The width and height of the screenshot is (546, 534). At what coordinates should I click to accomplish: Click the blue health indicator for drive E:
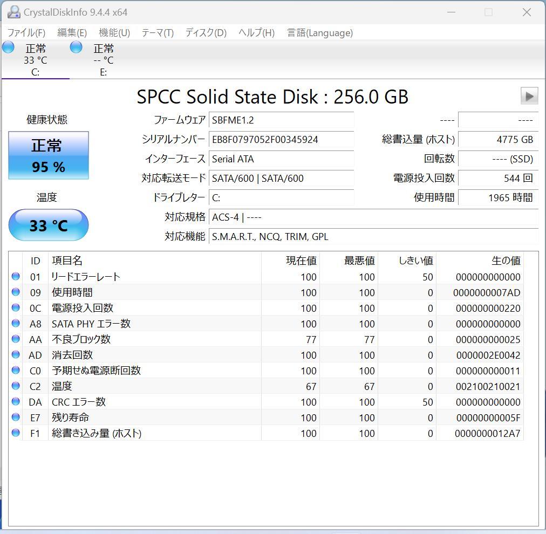pyautogui.click(x=76, y=47)
